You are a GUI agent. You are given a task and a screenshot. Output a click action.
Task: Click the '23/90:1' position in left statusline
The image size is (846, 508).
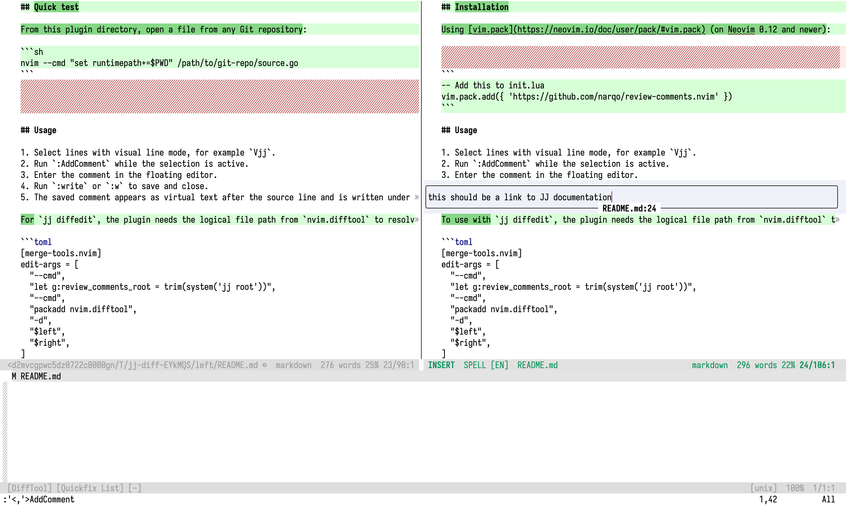pos(398,365)
